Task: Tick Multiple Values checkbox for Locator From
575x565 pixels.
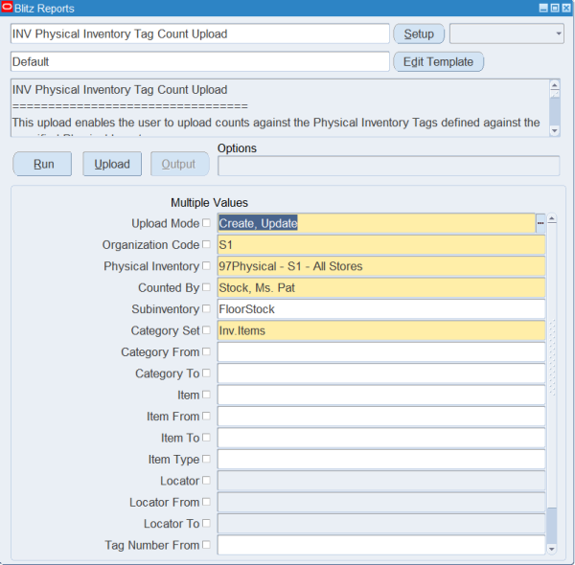Action: (206, 502)
